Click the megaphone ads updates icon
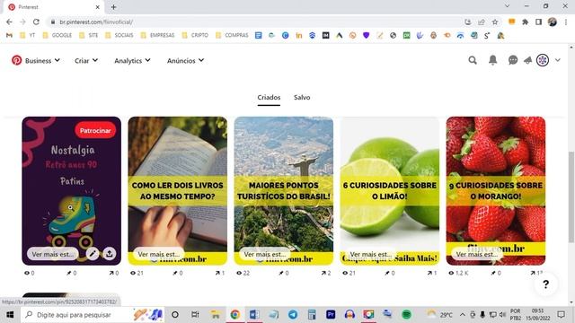This screenshot has height=323, width=575. [x=527, y=60]
